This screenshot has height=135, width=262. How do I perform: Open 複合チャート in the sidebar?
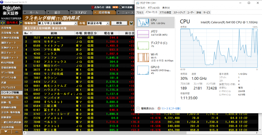coord(11,53)
